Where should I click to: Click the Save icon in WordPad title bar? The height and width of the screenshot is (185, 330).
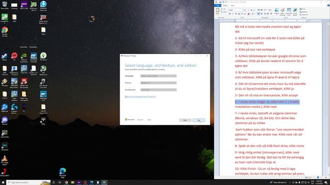click(220, 2)
